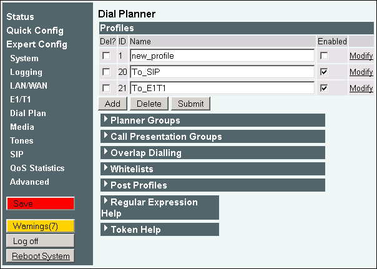Viewport: 377px width, 269px height.
Task: Click the Add profile button
Action: click(113, 104)
